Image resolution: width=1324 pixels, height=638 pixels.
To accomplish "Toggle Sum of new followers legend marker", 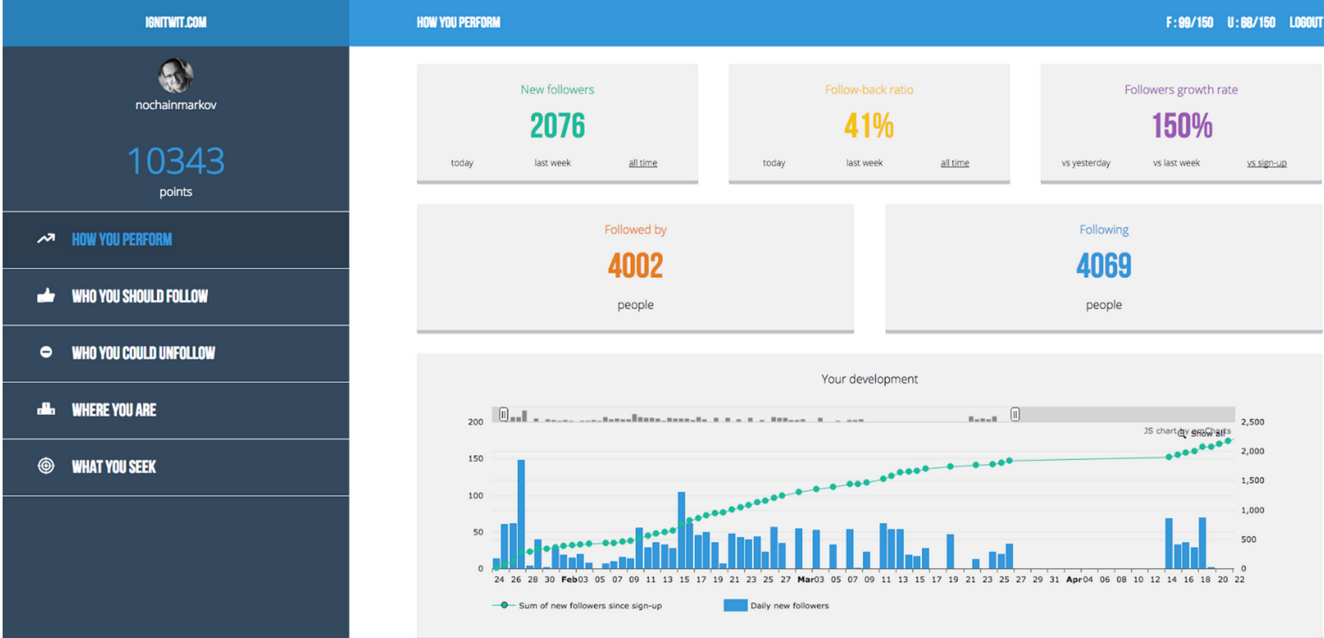I will point(504,605).
